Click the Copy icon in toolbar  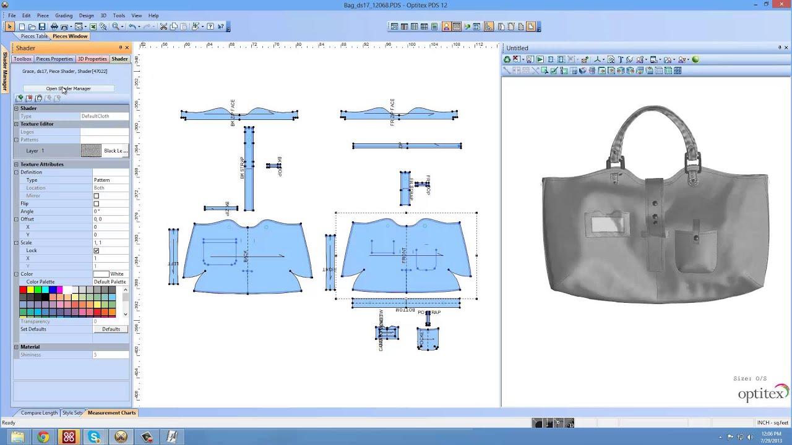pos(174,27)
